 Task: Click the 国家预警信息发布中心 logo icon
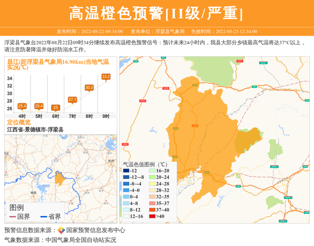point(61,230)
